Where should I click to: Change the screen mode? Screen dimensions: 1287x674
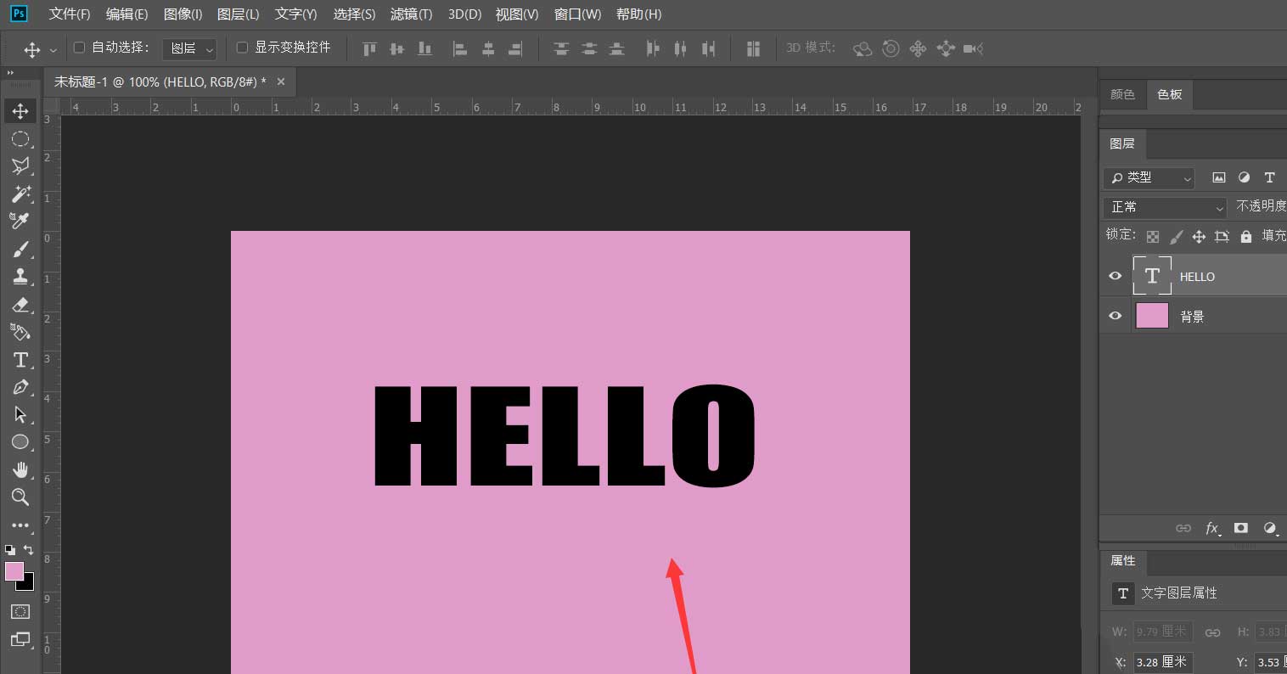click(x=20, y=639)
